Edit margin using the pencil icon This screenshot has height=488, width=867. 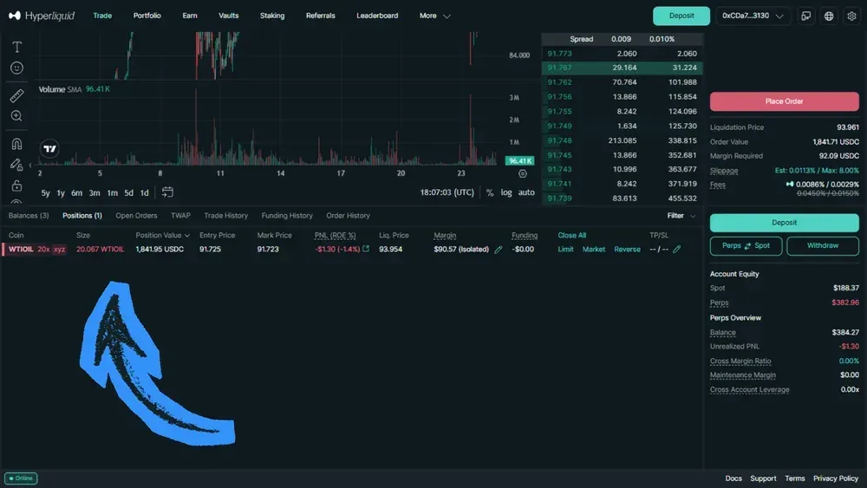tap(499, 250)
